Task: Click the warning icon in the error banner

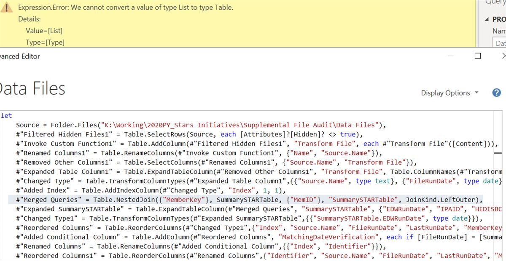Action: point(8,8)
